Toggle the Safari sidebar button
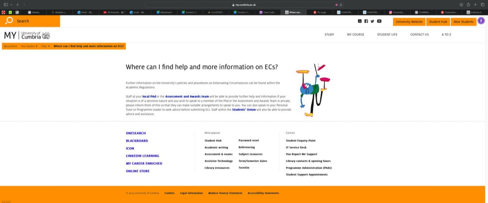Viewport: 488px width, 203px height. click(6, 4)
